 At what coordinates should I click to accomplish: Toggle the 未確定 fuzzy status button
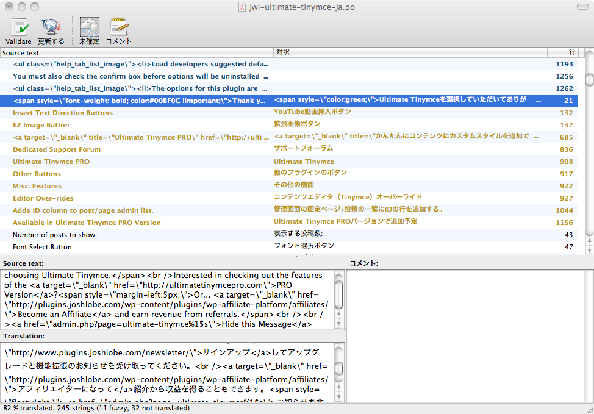coord(89,28)
